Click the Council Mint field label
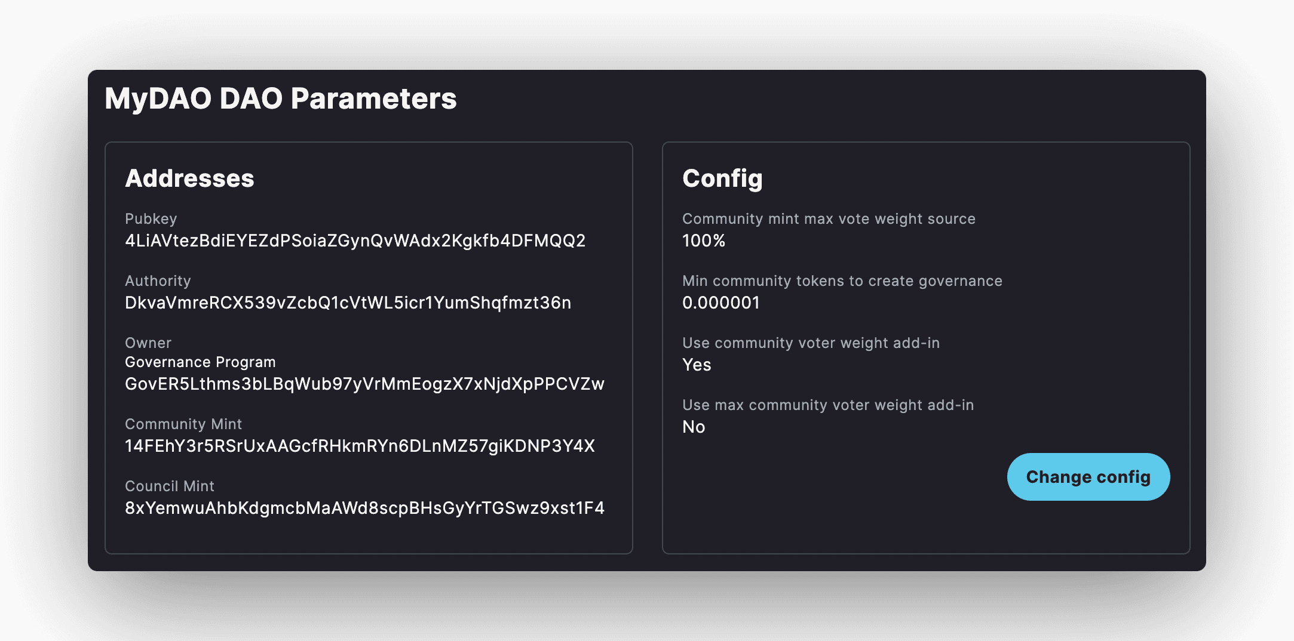The image size is (1294, 641). coord(170,486)
